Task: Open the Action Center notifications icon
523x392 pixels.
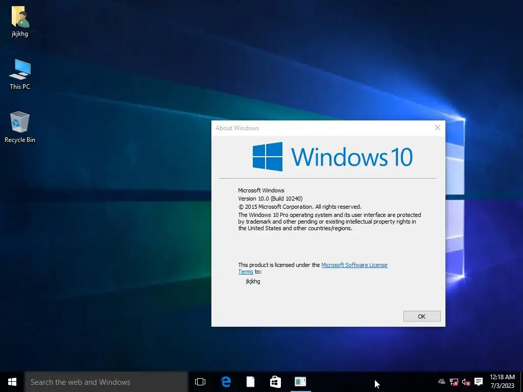Action: (479, 382)
